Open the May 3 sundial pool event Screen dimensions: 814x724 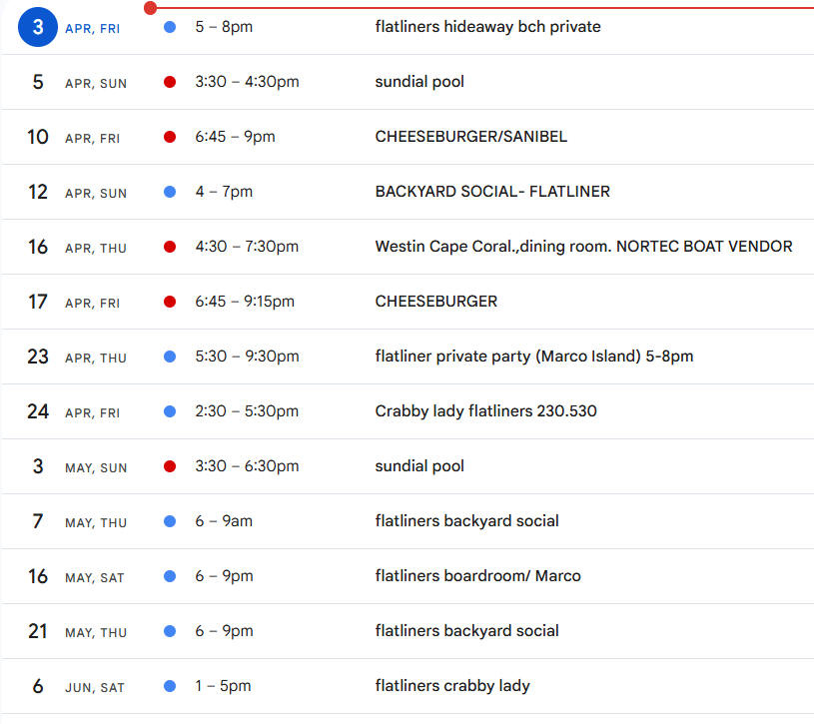(x=419, y=466)
